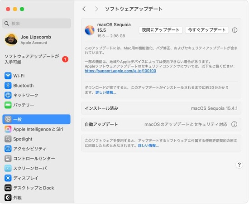Image resolution: width=249 pixels, height=204 pixels.
Task: Click the Wi-Fi icon in sidebar
Action: [x=8, y=76]
